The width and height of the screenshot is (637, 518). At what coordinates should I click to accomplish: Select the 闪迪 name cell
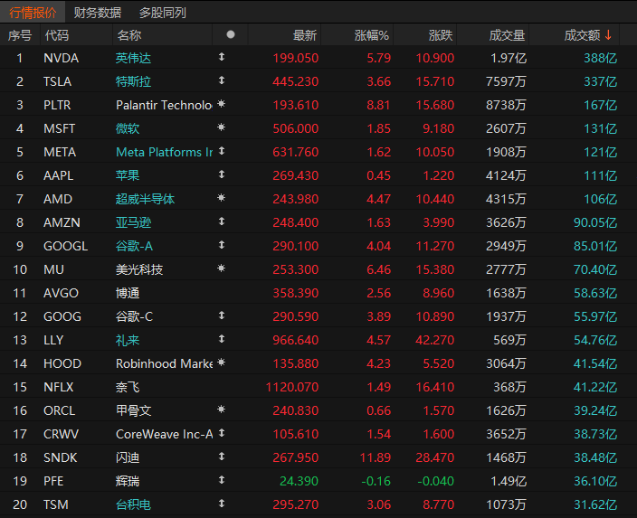tap(128, 458)
